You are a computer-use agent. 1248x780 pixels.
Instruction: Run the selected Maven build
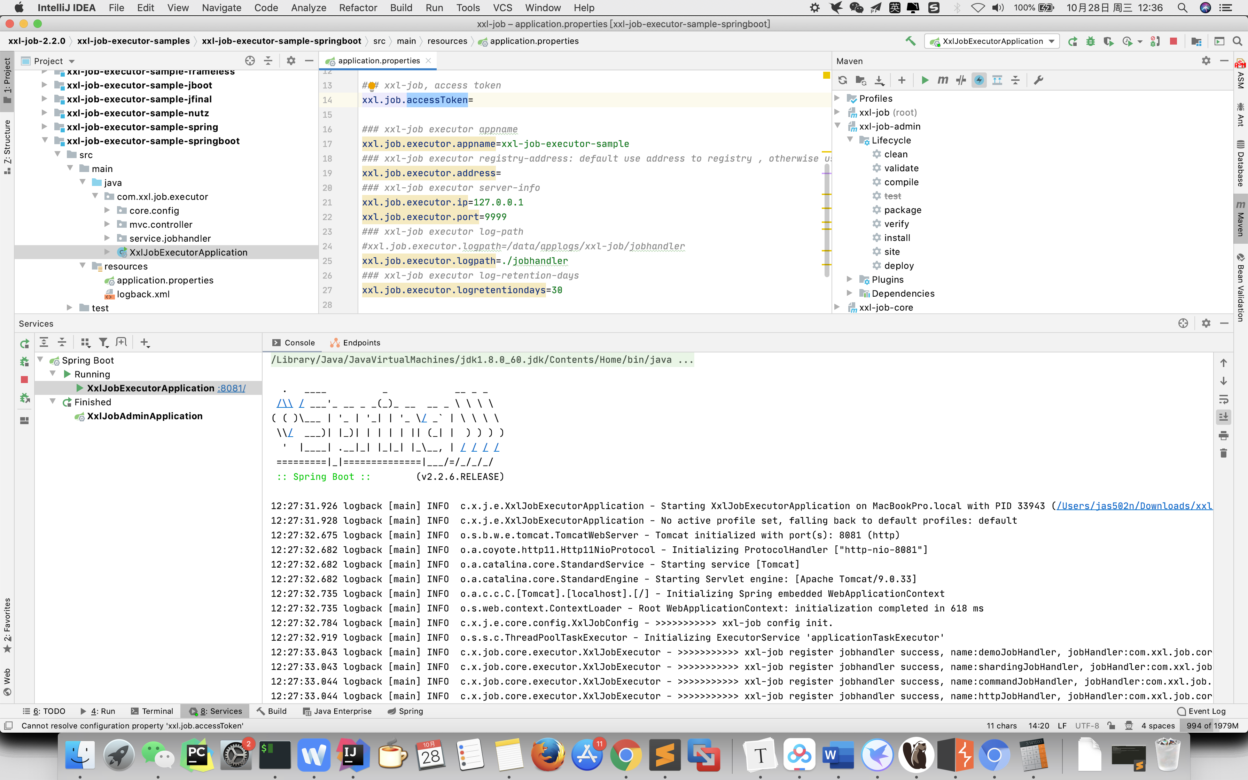pos(925,80)
